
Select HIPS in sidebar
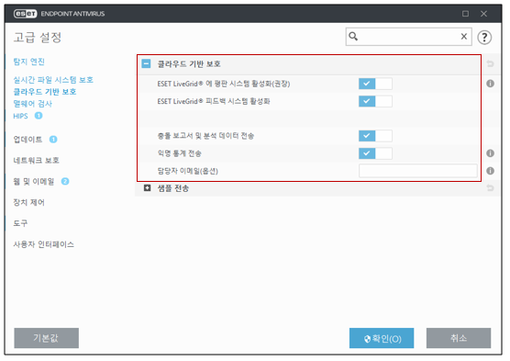click(x=20, y=116)
